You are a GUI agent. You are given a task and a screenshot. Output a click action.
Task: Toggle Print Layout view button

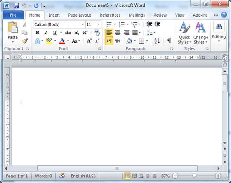(x=127, y=176)
